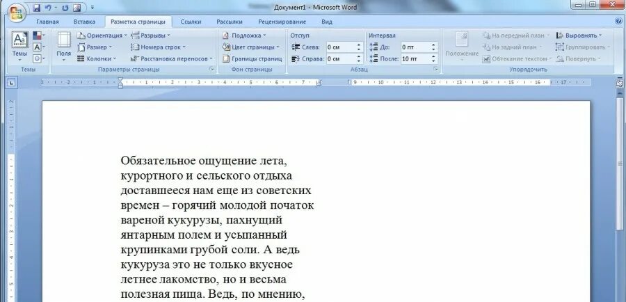Open Абзац dialog launcher
Image resolution: width=626 pixels, height=302 pixels.
pyautogui.click(x=435, y=70)
